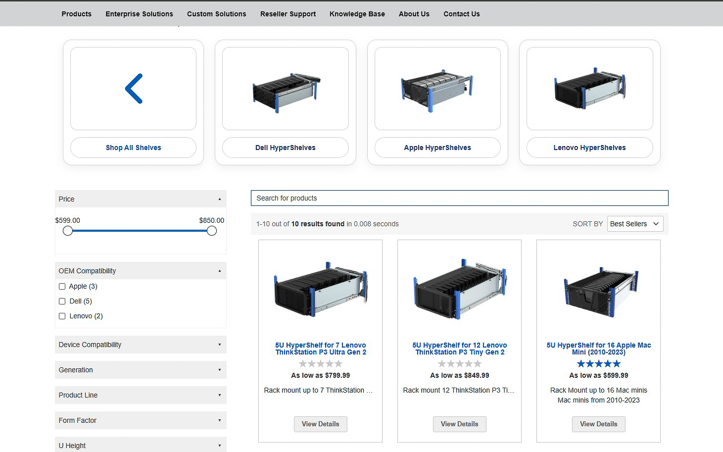Choose the Apple HyperShelves button
Image resolution: width=723 pixels, height=452 pixels.
[437, 148]
